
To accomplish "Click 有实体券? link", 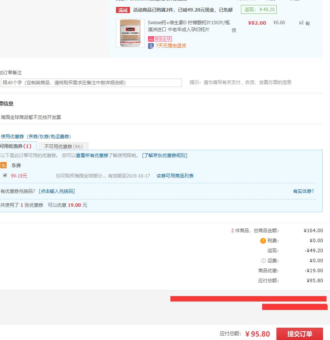I will [x=303, y=191].
